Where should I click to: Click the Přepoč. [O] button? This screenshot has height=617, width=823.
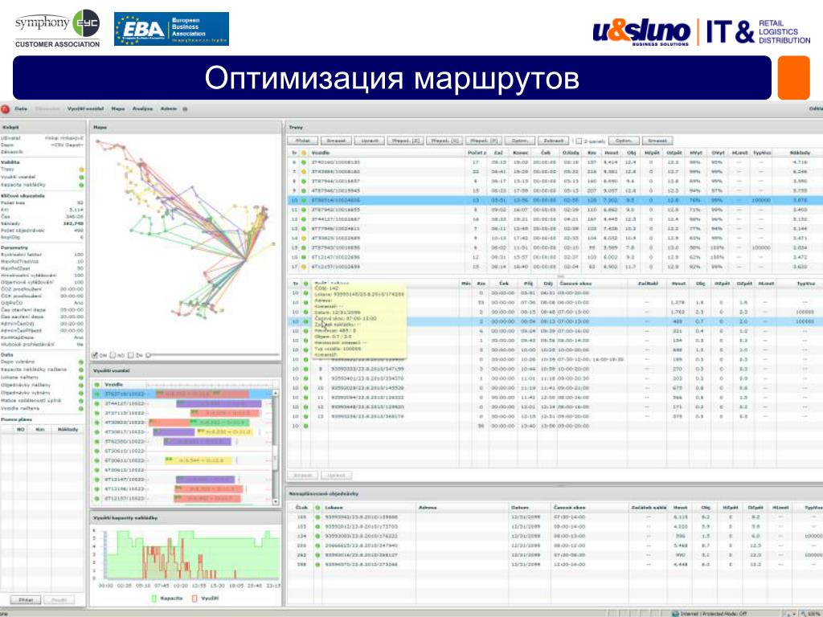(x=444, y=141)
